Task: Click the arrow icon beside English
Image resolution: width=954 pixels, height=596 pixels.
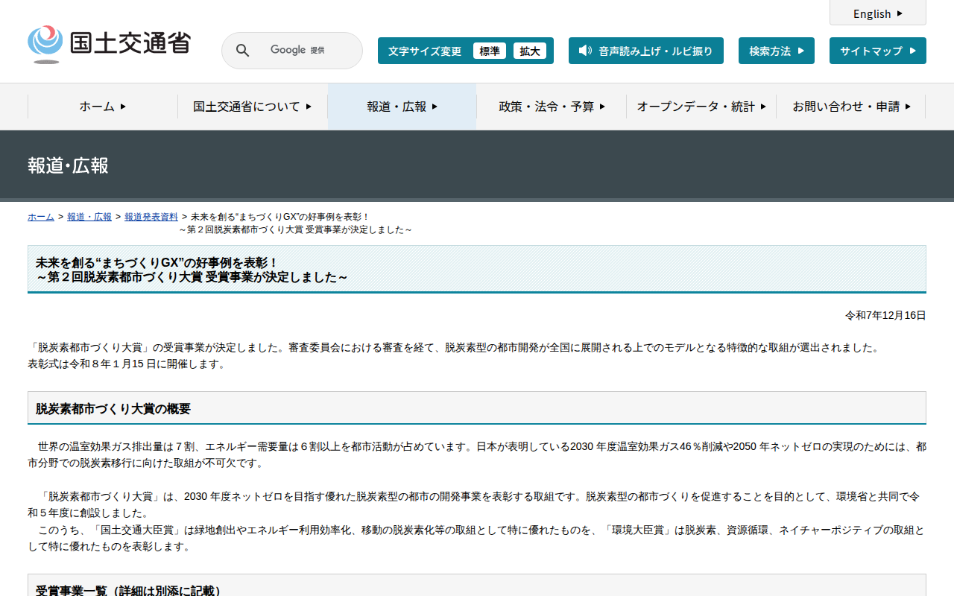Action: pos(900,13)
